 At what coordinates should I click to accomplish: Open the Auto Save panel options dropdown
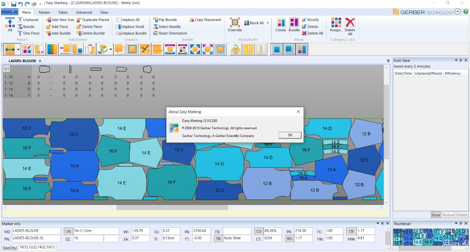coord(456,60)
